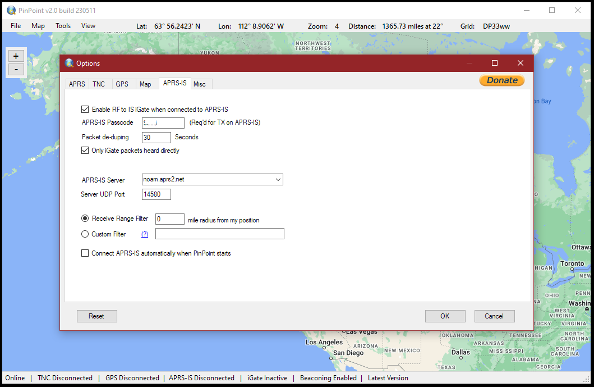Open the Map menu
This screenshot has width=594, height=387.
click(38, 25)
